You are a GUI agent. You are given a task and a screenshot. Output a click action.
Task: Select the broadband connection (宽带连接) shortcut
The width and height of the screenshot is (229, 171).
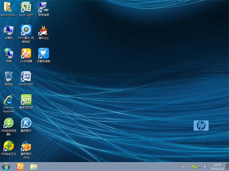point(44,7)
